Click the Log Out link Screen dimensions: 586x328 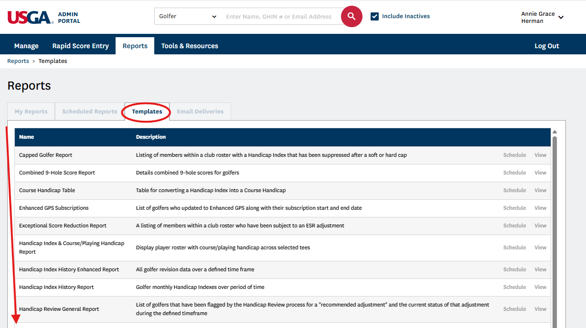coord(546,46)
